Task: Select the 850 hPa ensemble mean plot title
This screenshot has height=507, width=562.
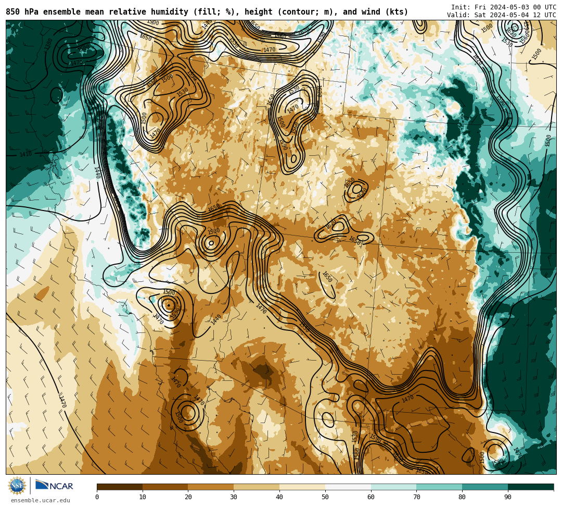Action: [207, 12]
